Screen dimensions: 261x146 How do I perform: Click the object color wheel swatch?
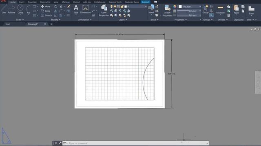(175, 6)
